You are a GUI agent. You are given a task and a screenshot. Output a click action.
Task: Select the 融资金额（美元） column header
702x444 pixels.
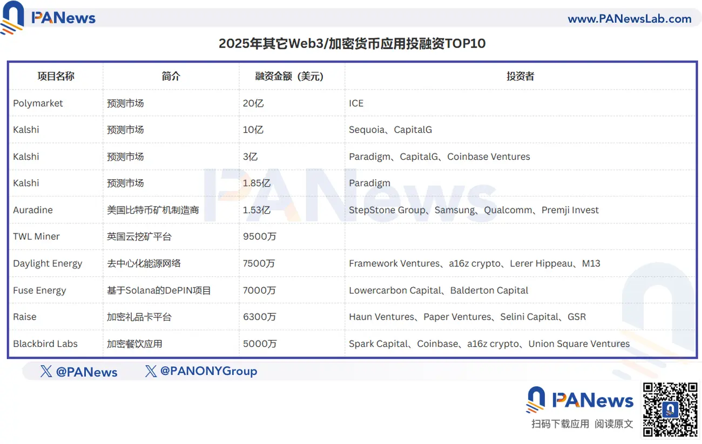pos(292,76)
